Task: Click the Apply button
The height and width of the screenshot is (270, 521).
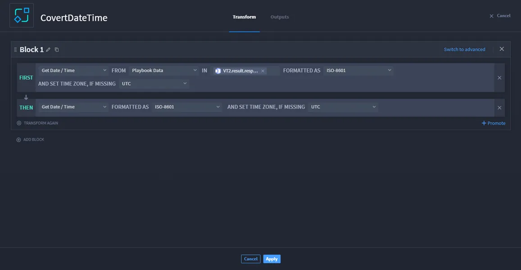Action: [x=272, y=259]
